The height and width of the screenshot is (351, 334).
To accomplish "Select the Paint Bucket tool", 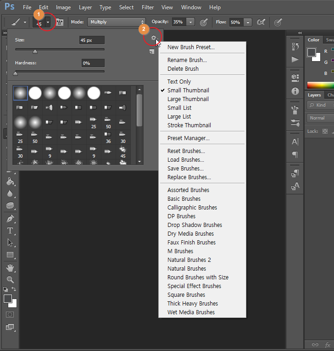I will coord(10,181).
